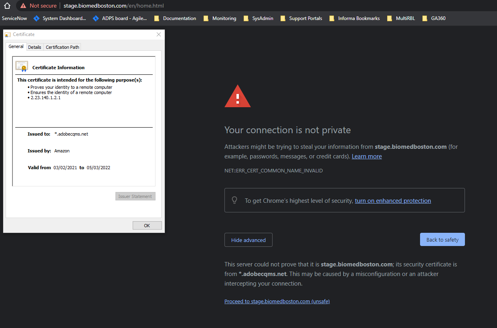This screenshot has height=328, width=497.
Task: Click the Not secure warning triangle icon
Action: tap(23, 6)
